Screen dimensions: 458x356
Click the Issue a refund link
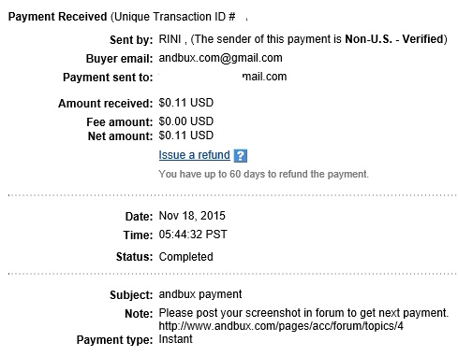[x=194, y=155]
